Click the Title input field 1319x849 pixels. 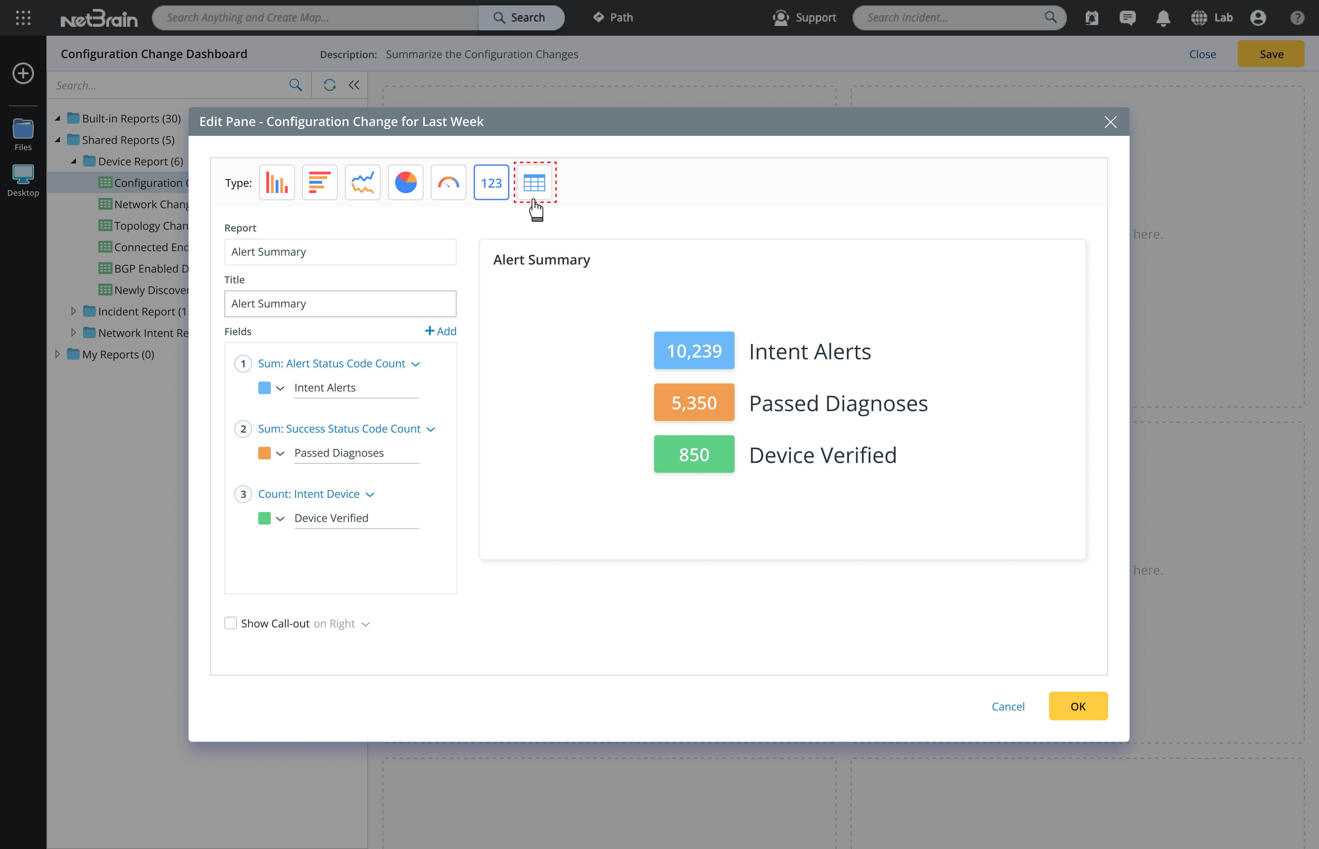click(x=340, y=304)
